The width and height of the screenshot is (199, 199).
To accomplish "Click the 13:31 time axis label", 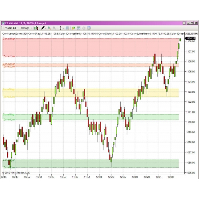I will tap(159, 177).
